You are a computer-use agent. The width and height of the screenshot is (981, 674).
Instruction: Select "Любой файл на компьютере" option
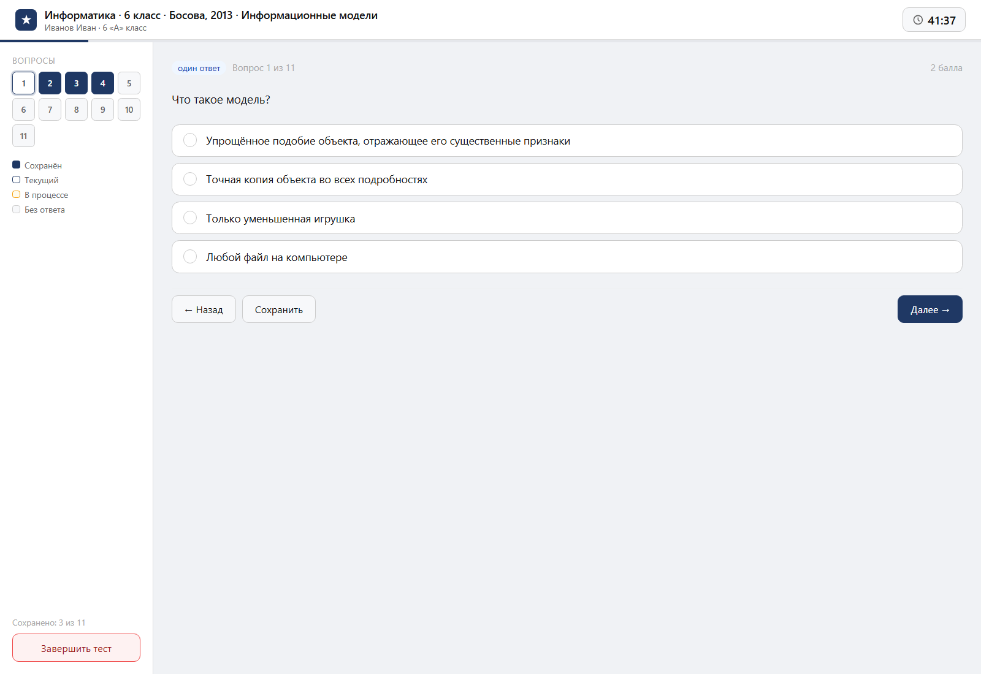(567, 257)
